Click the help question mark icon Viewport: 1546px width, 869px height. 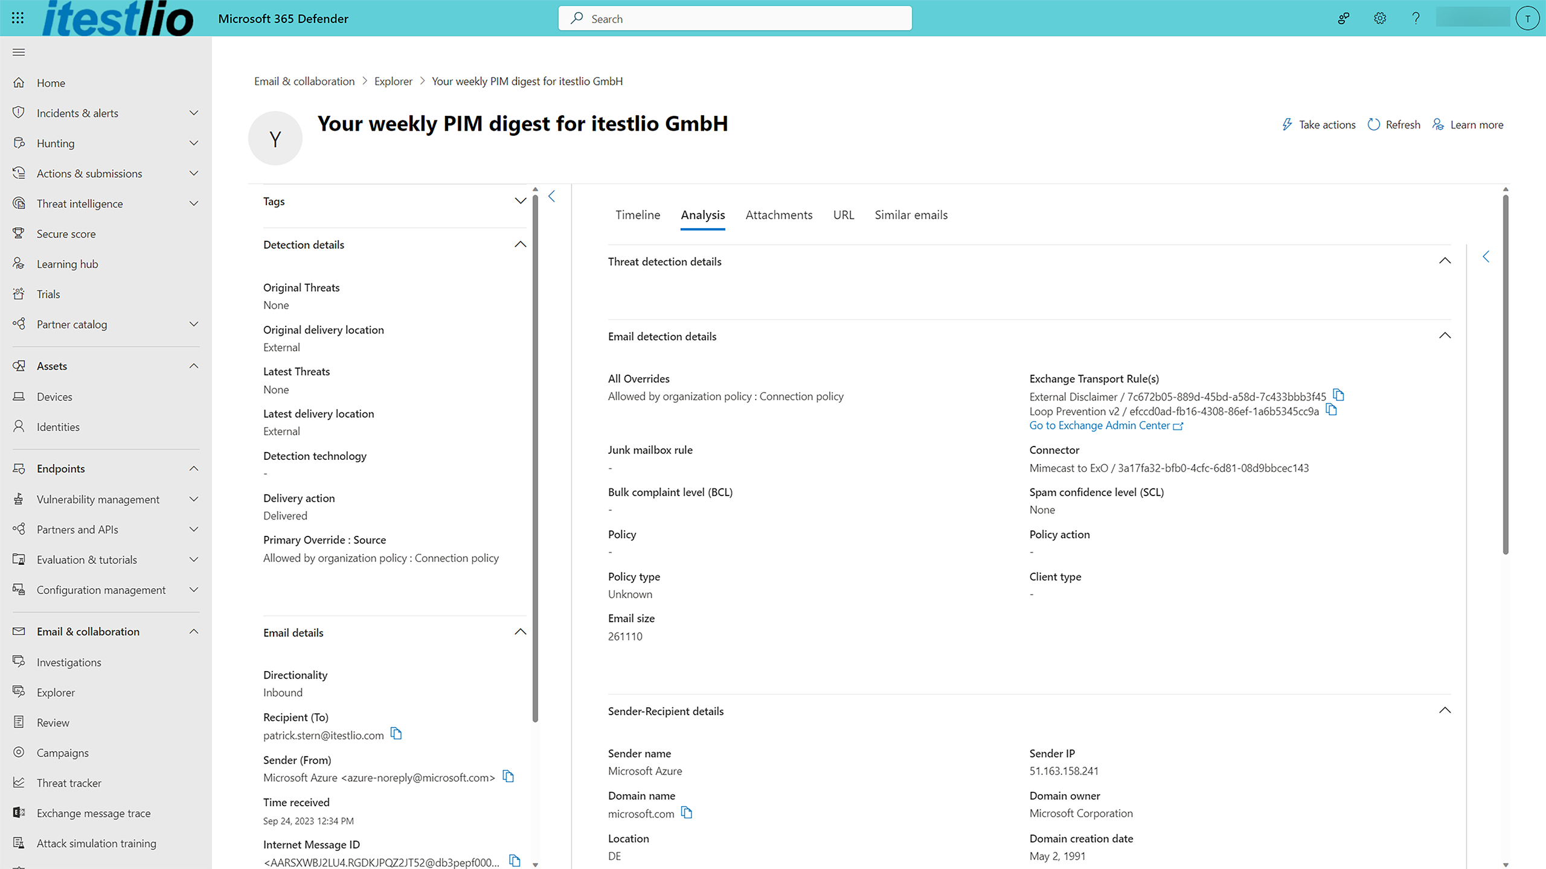click(1416, 18)
